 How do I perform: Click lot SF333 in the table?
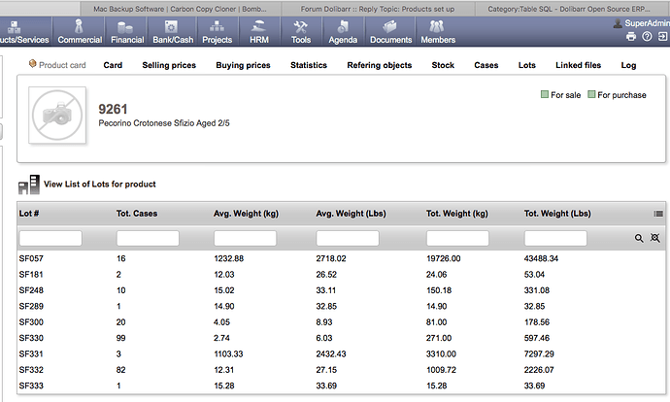[x=31, y=385]
